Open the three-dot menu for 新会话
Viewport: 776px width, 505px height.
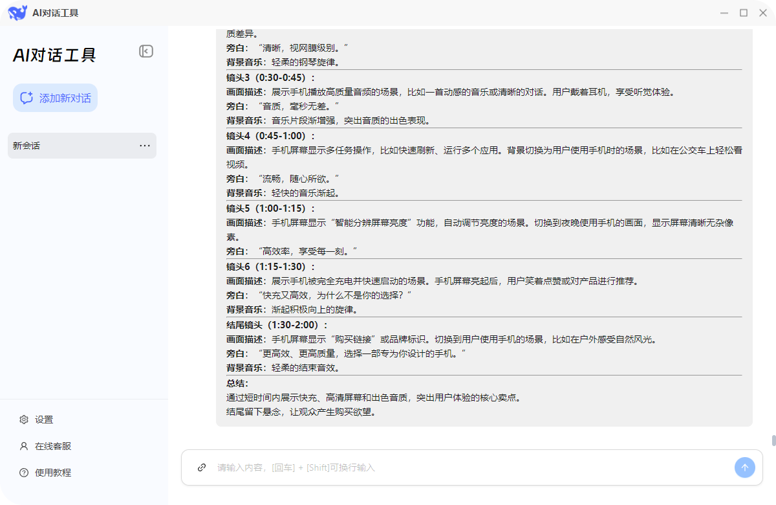pyautogui.click(x=145, y=146)
